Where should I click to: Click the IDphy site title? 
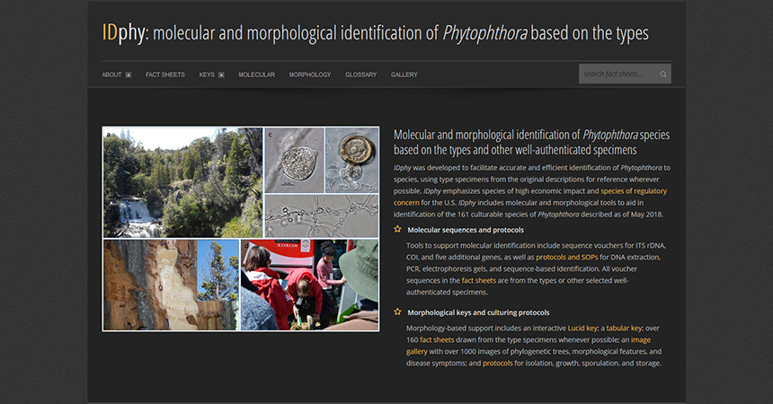tap(375, 33)
